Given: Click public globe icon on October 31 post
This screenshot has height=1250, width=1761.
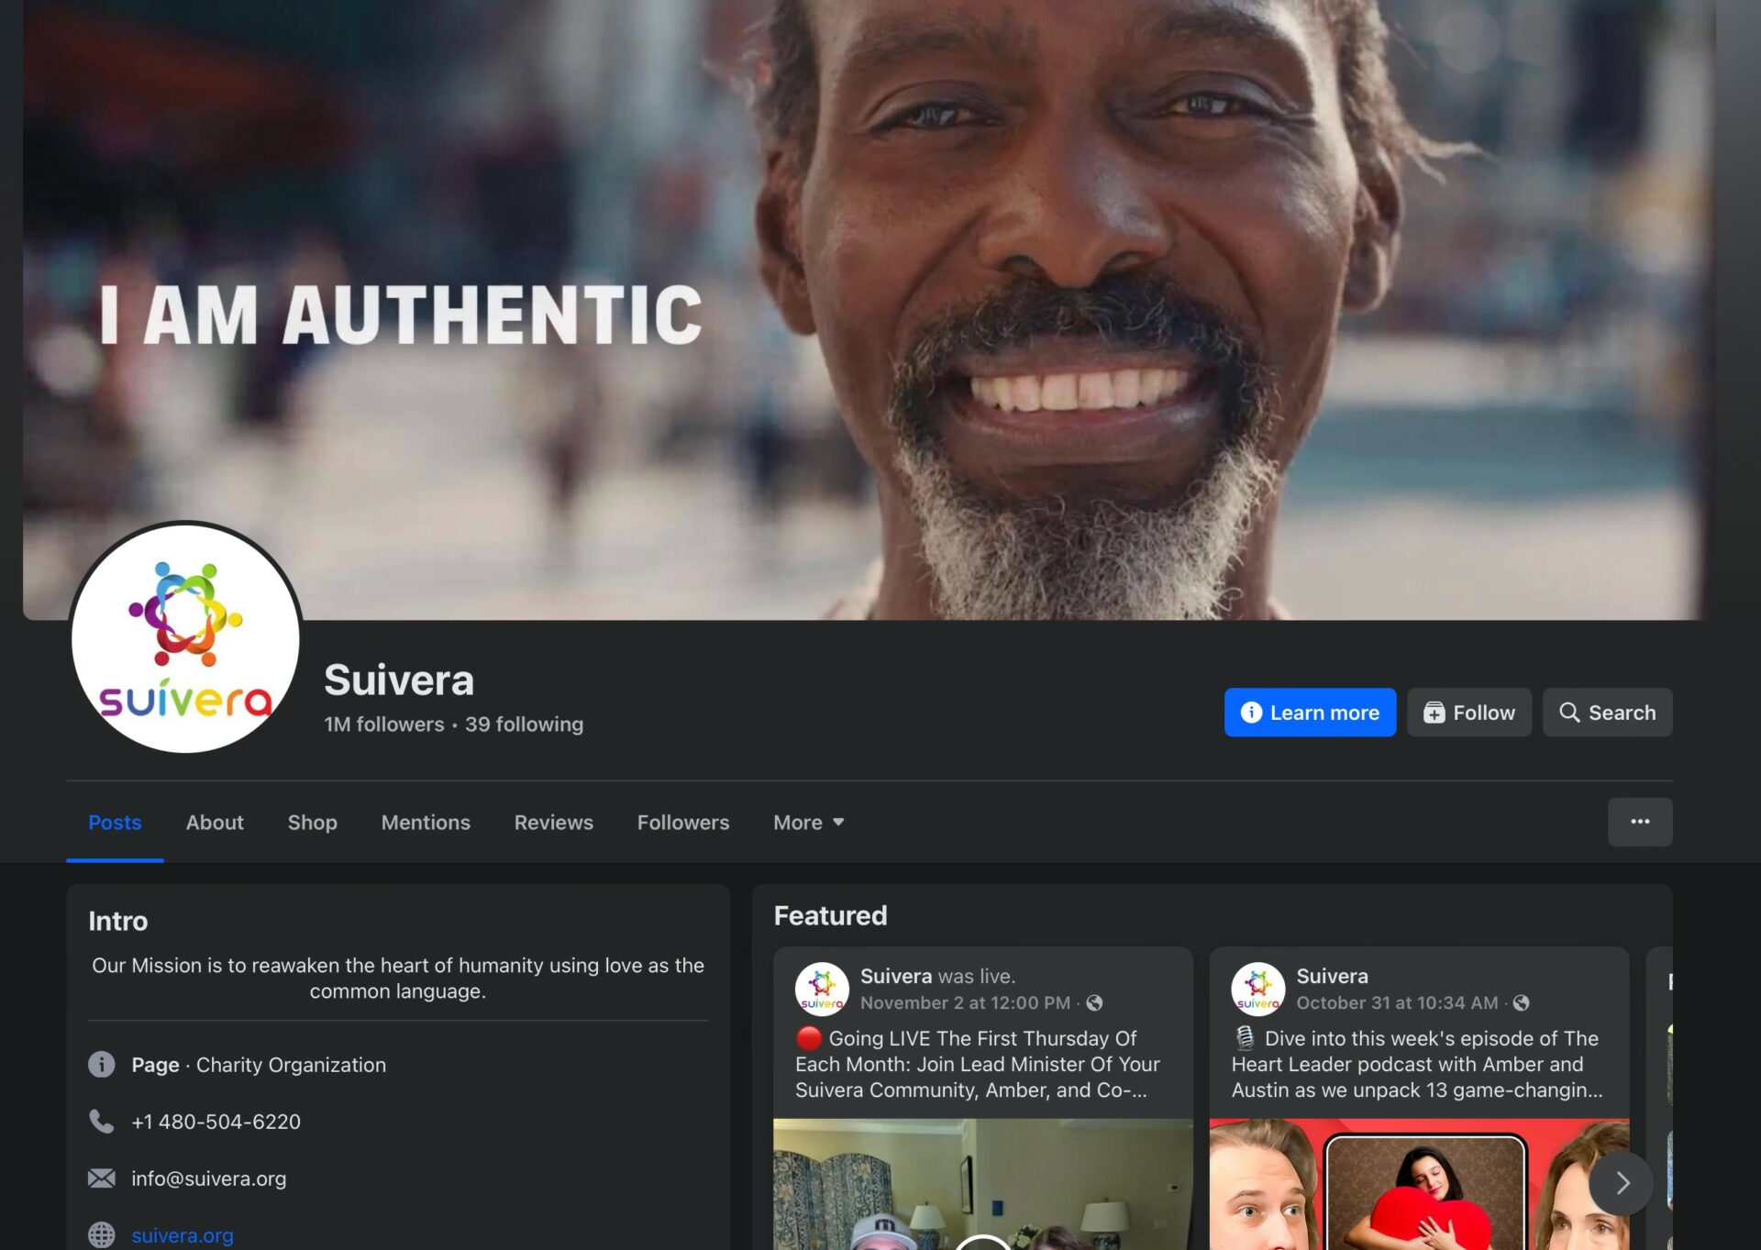Looking at the screenshot, I should pyautogui.click(x=1522, y=1003).
